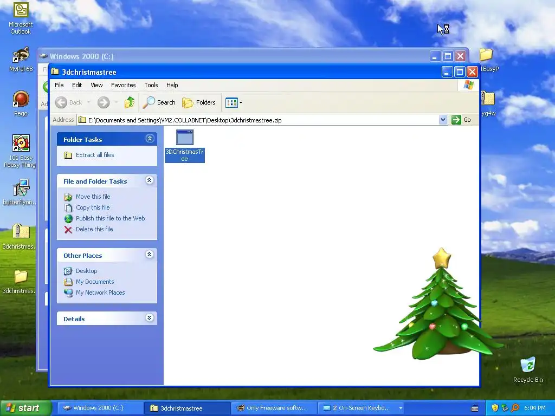
Task: Open the Favorites menu
Action: point(123,85)
